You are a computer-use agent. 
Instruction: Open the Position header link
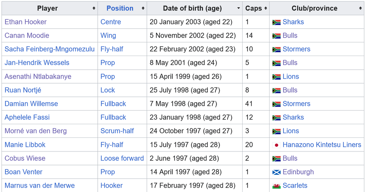[120, 8]
